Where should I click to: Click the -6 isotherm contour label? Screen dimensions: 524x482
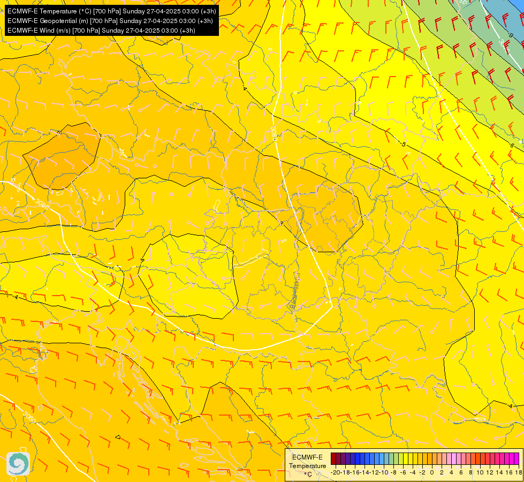click(x=511, y=145)
